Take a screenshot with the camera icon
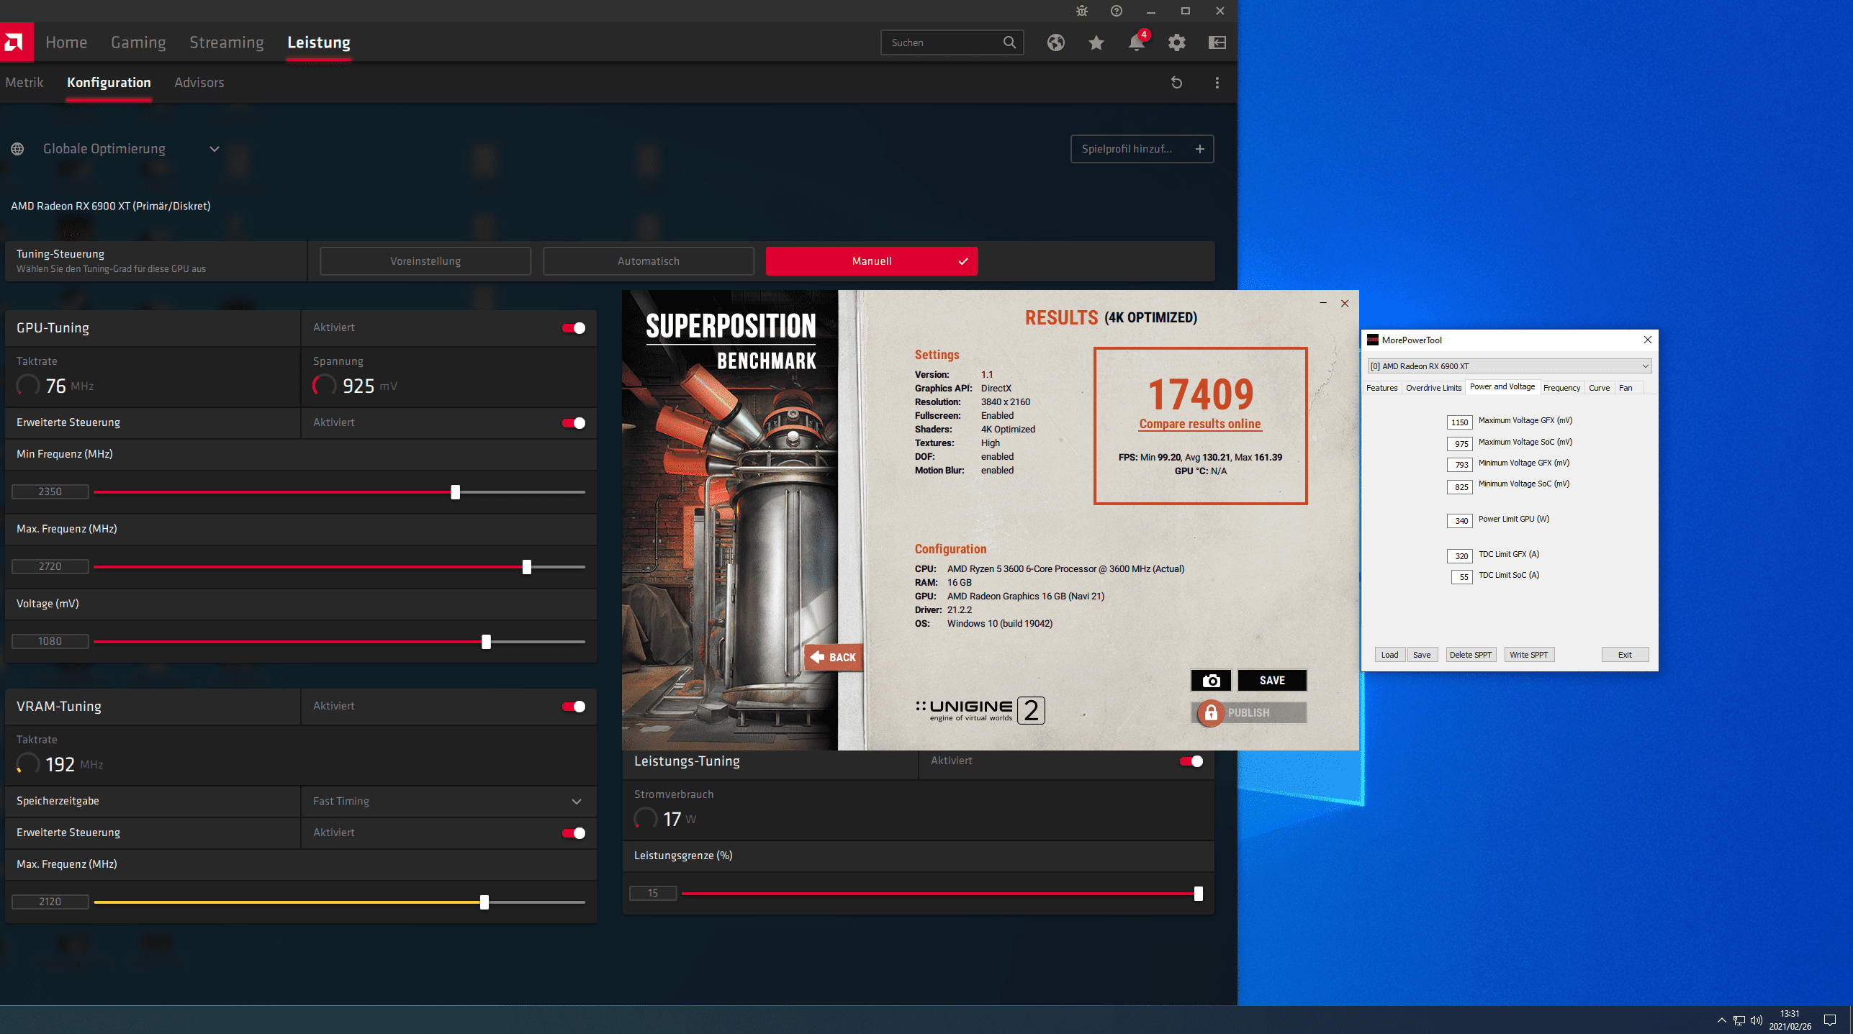This screenshot has width=1853, height=1034. click(x=1211, y=680)
